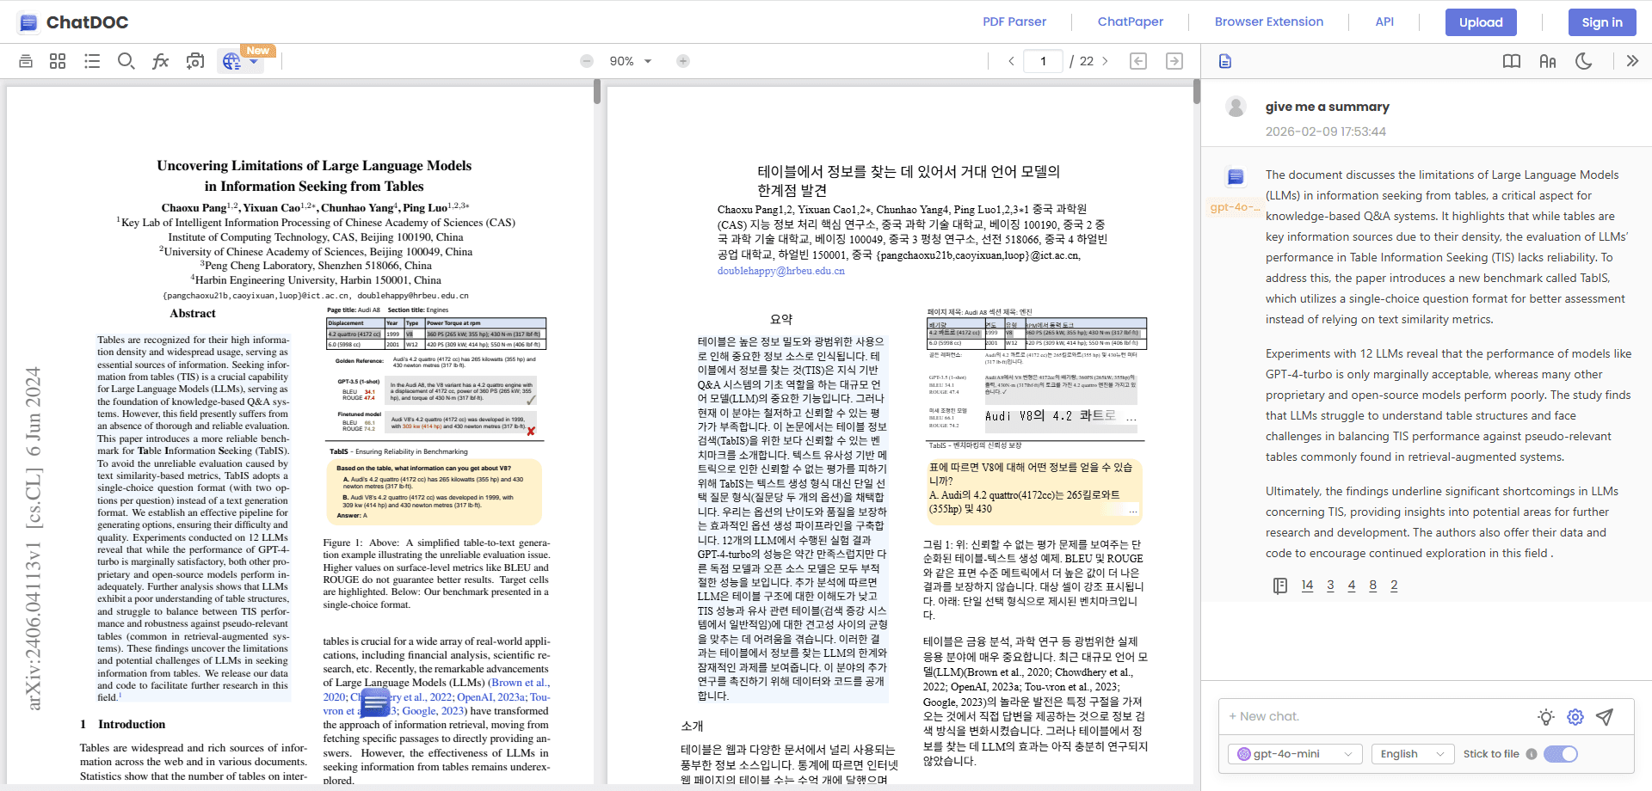Open search within the document
The width and height of the screenshot is (1652, 791).
126,61
